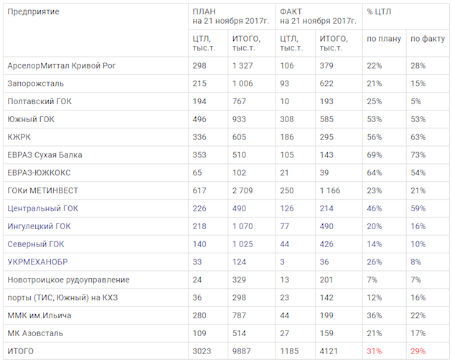
Task: Click the Центральный ГОК link
Action: pos(43,208)
